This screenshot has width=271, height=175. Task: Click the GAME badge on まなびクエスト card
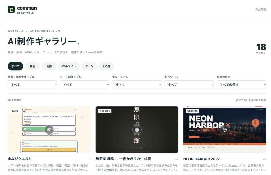[15, 111]
